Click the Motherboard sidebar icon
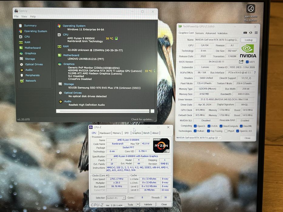 21,48
